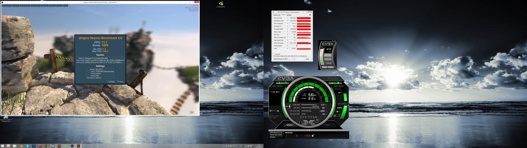
Task: Open the Benchmark menu in Heaven
Action: point(7,6)
